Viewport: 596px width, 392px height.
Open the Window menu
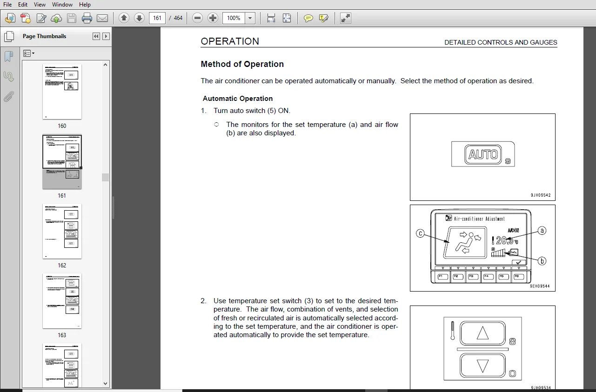(62, 4)
